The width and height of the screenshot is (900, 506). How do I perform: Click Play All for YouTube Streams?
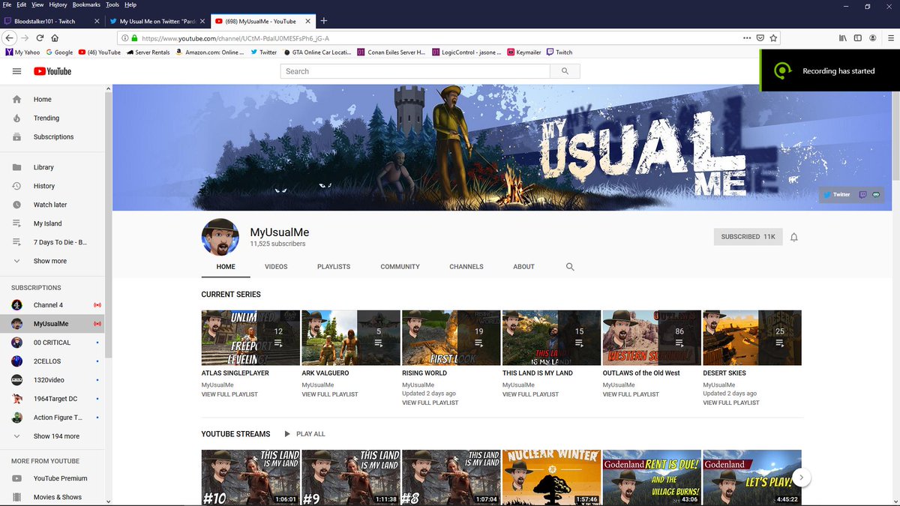point(304,434)
